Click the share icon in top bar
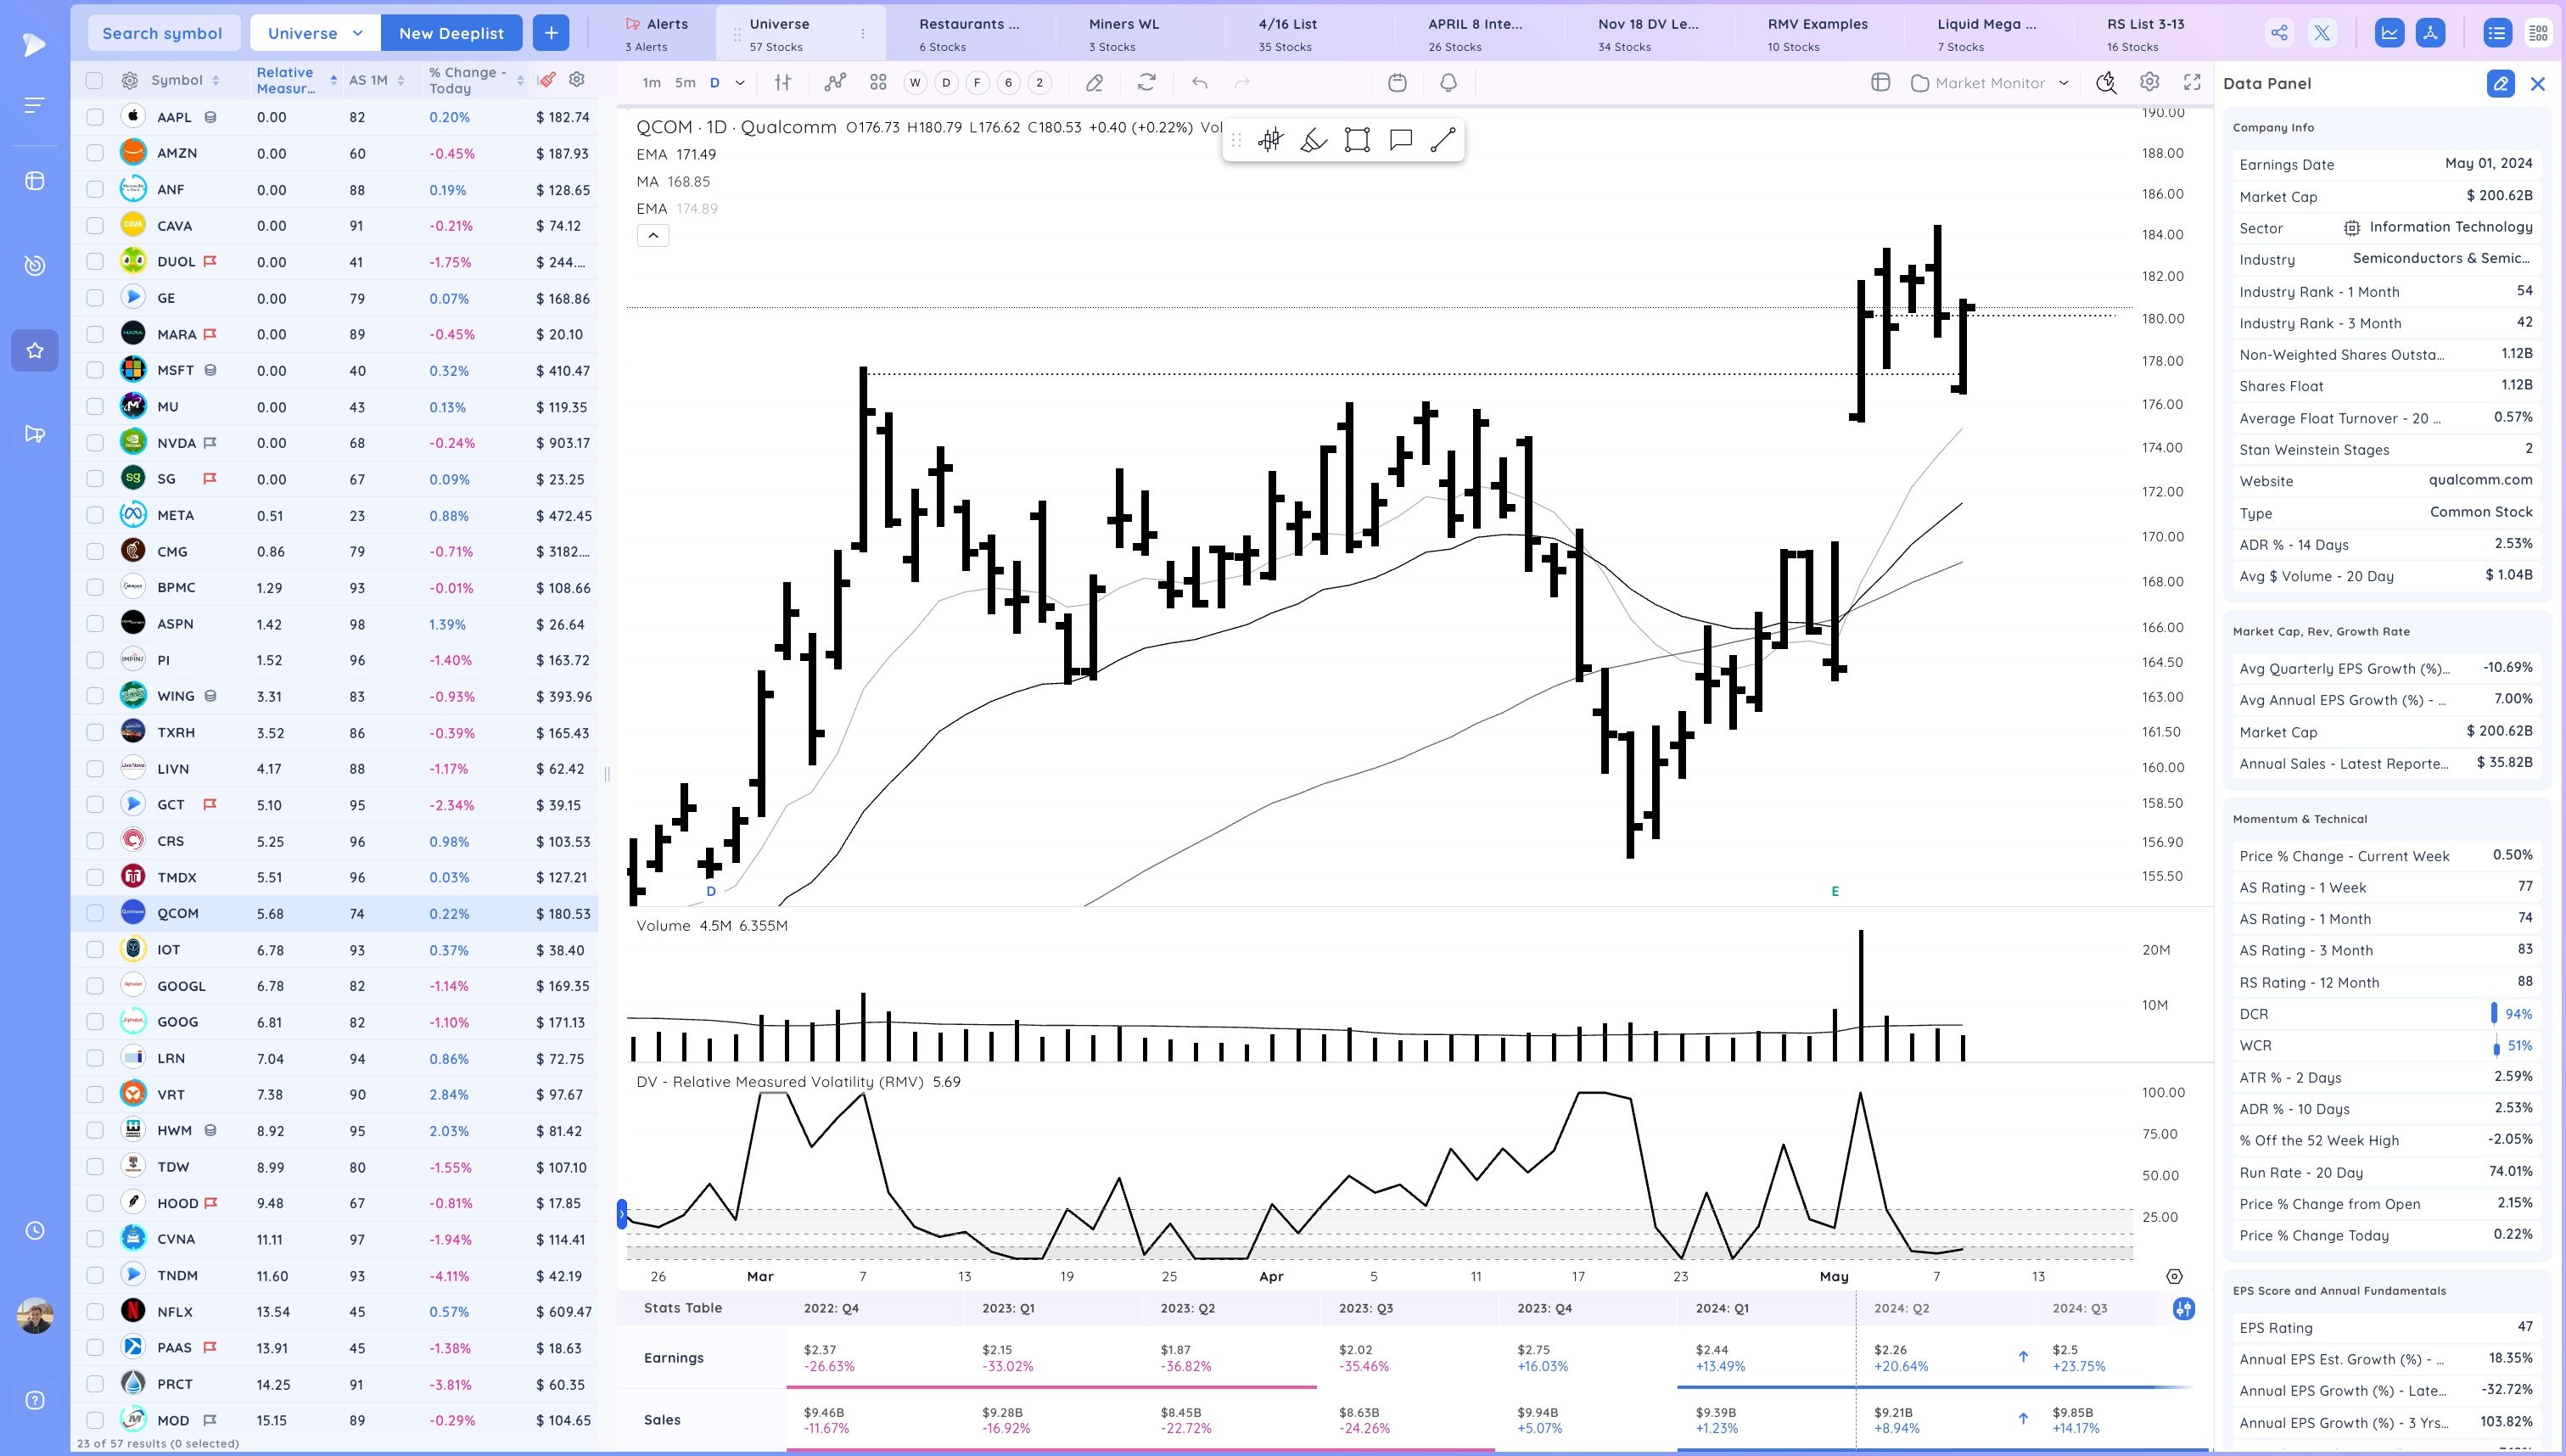The height and width of the screenshot is (1456, 2566). pos(2279,33)
